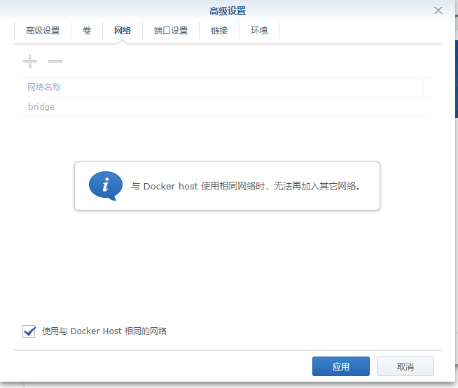
Task: Switch to the 高级设置 tab
Action: pyautogui.click(x=43, y=31)
